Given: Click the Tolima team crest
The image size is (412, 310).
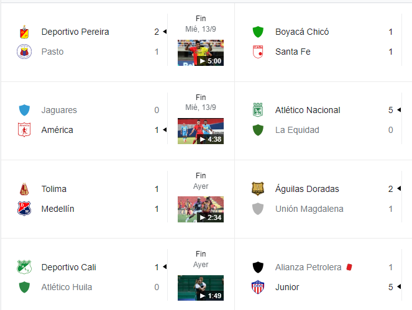Looking at the screenshot, I should (x=24, y=189).
